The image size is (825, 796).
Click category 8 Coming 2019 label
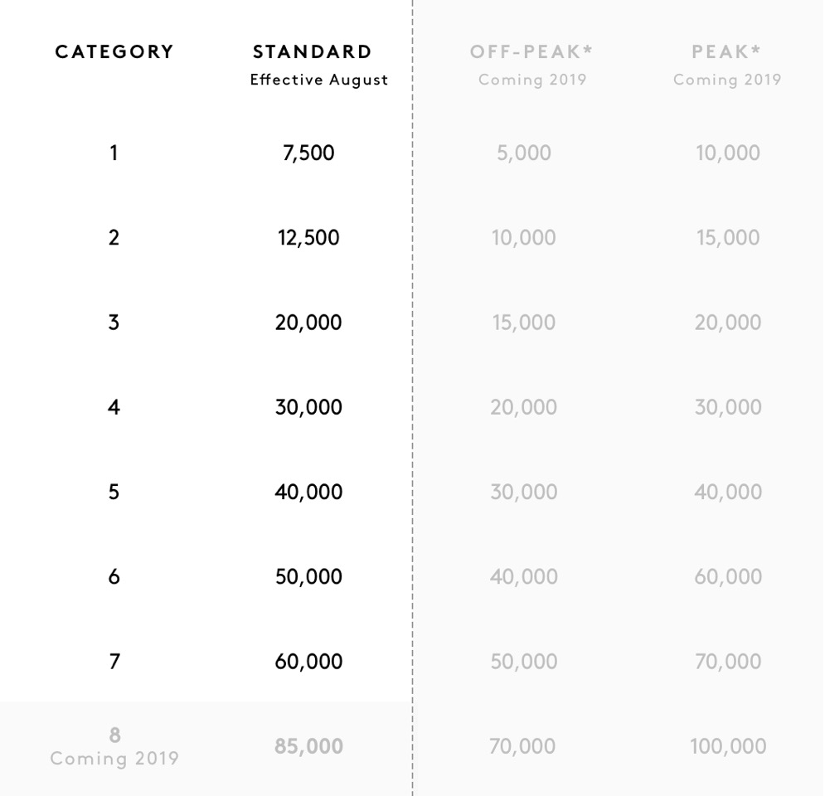114,758
